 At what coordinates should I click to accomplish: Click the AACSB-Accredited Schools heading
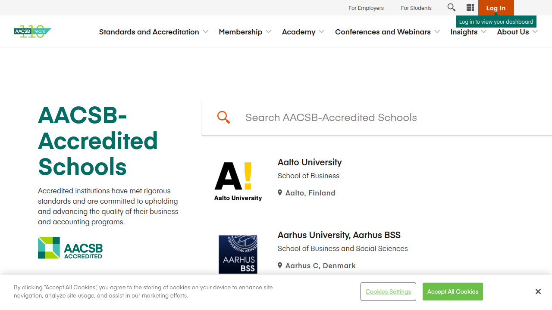[x=98, y=141]
